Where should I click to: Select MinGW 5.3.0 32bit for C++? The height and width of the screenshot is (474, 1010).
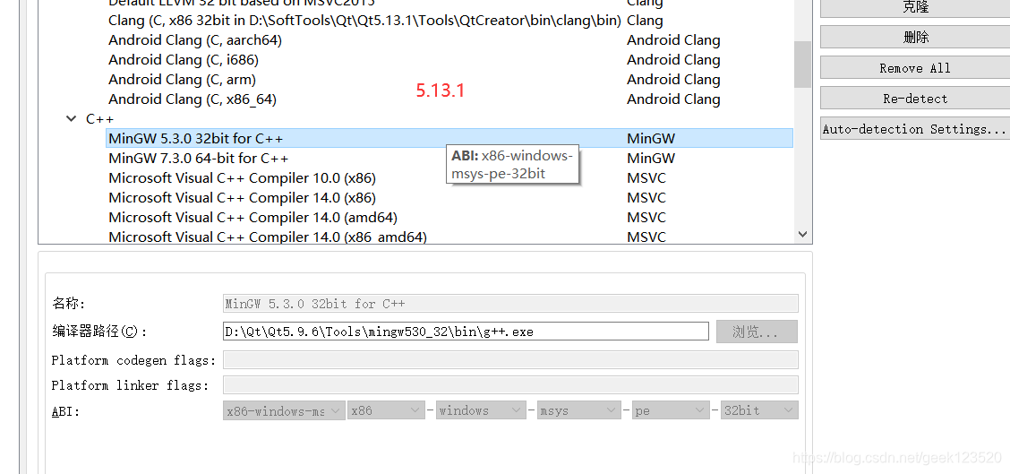tap(196, 139)
